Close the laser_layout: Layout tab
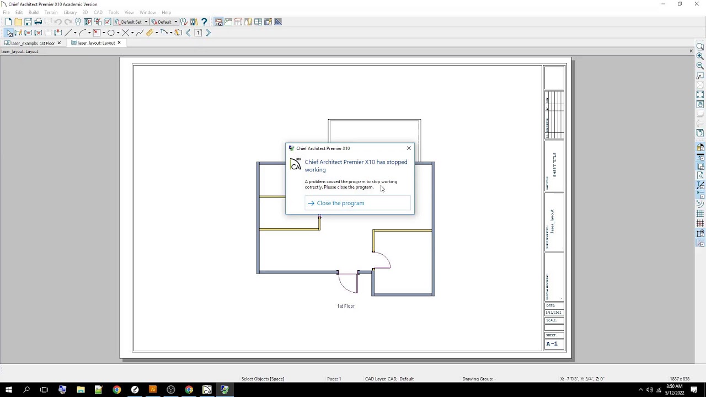The height and width of the screenshot is (397, 706). point(119,43)
